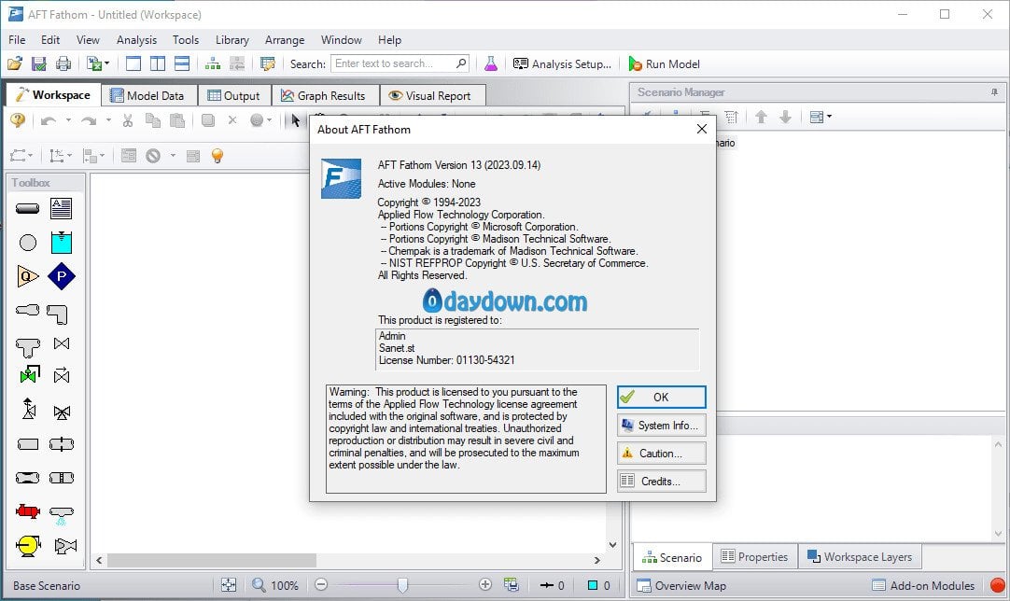Click the purple flask icon
Screen dimensions: 1010x601
[491, 63]
